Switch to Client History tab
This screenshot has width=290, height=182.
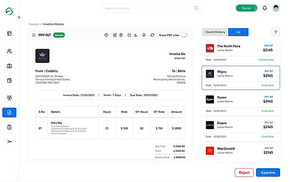click(215, 32)
